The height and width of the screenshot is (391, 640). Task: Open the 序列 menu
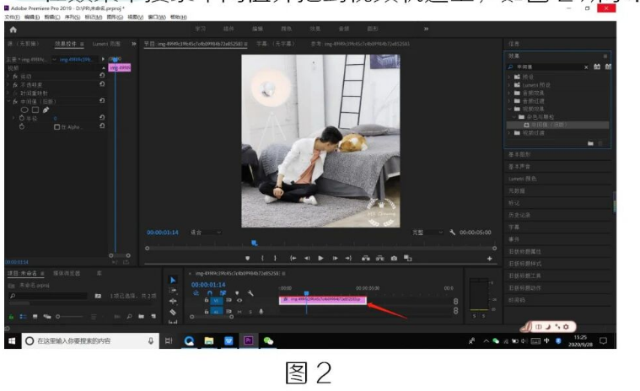pos(73,17)
